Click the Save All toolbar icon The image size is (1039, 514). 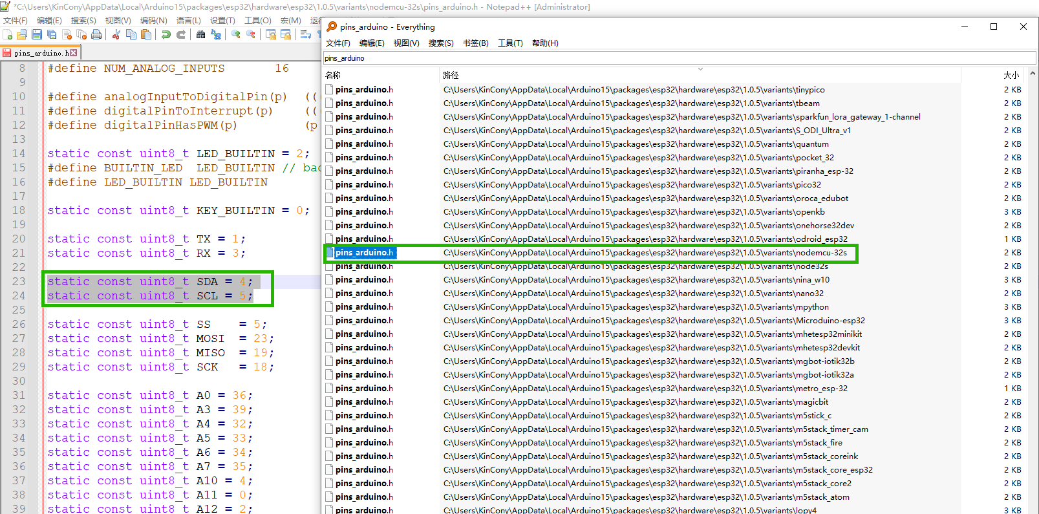tap(52, 34)
